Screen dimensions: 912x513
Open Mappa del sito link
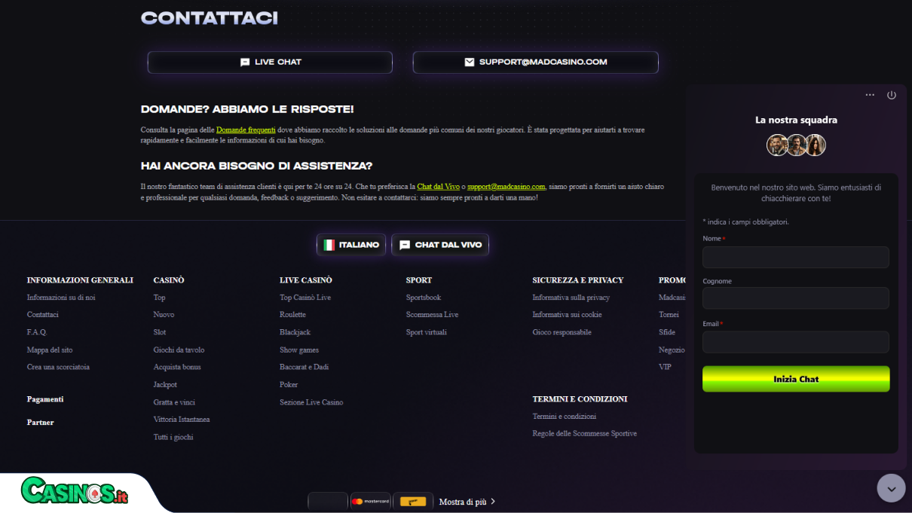tap(50, 350)
